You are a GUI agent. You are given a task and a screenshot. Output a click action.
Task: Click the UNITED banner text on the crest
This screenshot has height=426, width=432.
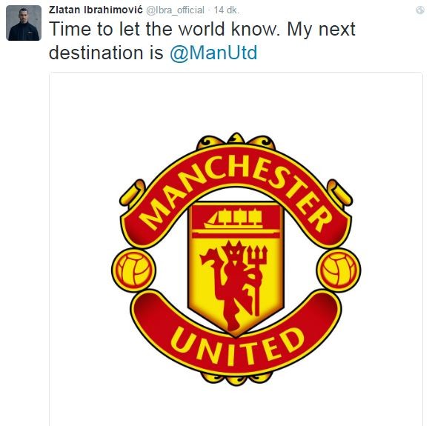click(x=237, y=346)
